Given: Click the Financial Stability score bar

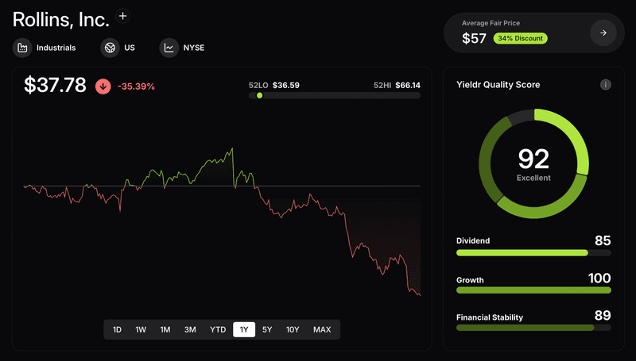Looking at the screenshot, I should coord(533,328).
